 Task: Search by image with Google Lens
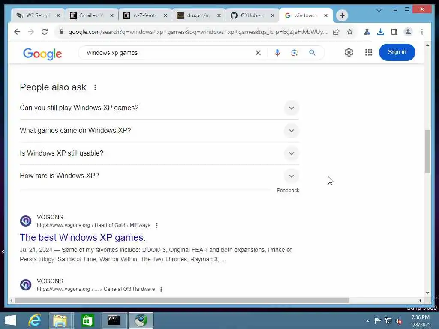[294, 53]
